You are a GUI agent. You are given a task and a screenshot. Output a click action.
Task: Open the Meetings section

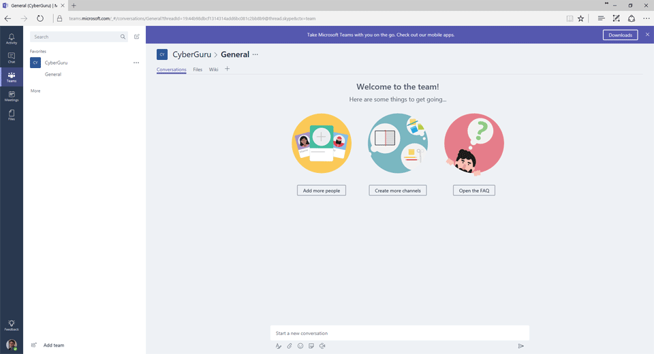12,96
